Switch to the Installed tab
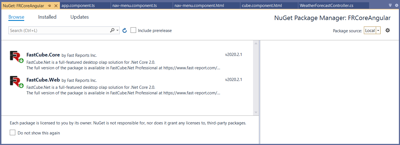Image resolution: width=400 pixels, height=145 pixels. (x=47, y=17)
